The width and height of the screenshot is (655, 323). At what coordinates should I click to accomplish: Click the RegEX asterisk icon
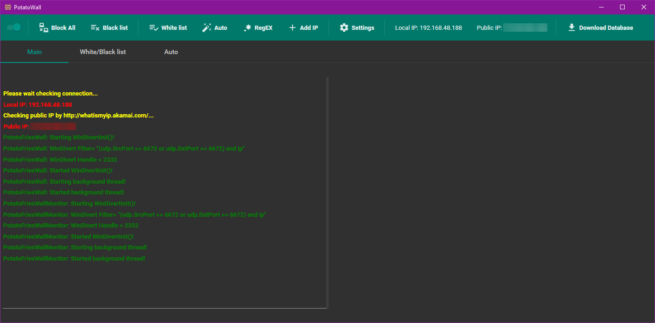click(x=247, y=27)
